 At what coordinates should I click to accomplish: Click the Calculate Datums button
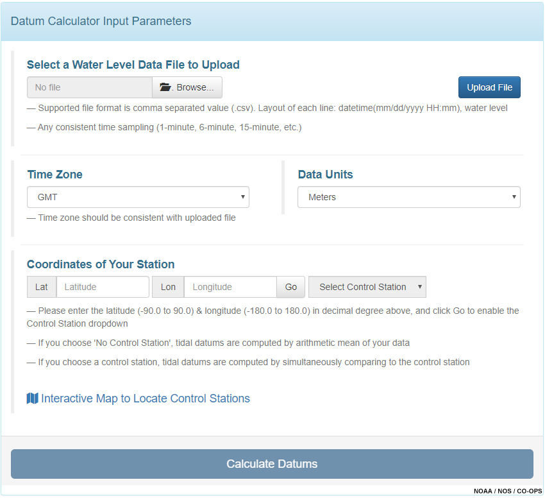[272, 464]
